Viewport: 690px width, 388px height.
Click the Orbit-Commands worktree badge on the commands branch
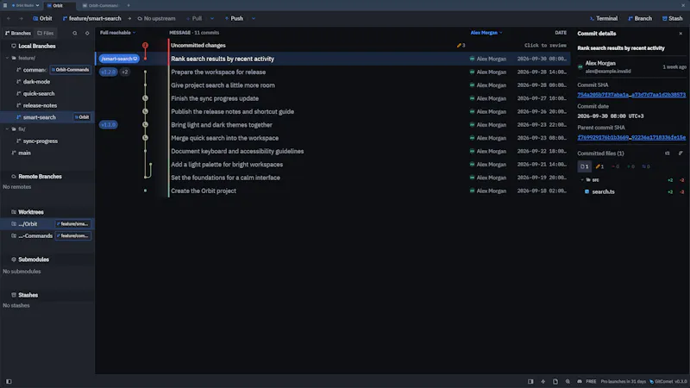[x=71, y=70]
